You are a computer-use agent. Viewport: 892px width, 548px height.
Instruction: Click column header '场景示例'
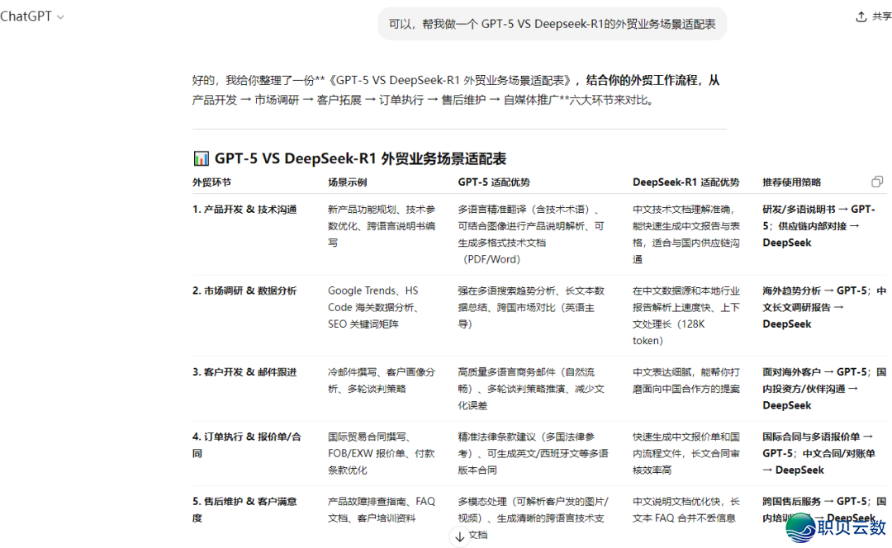point(347,182)
